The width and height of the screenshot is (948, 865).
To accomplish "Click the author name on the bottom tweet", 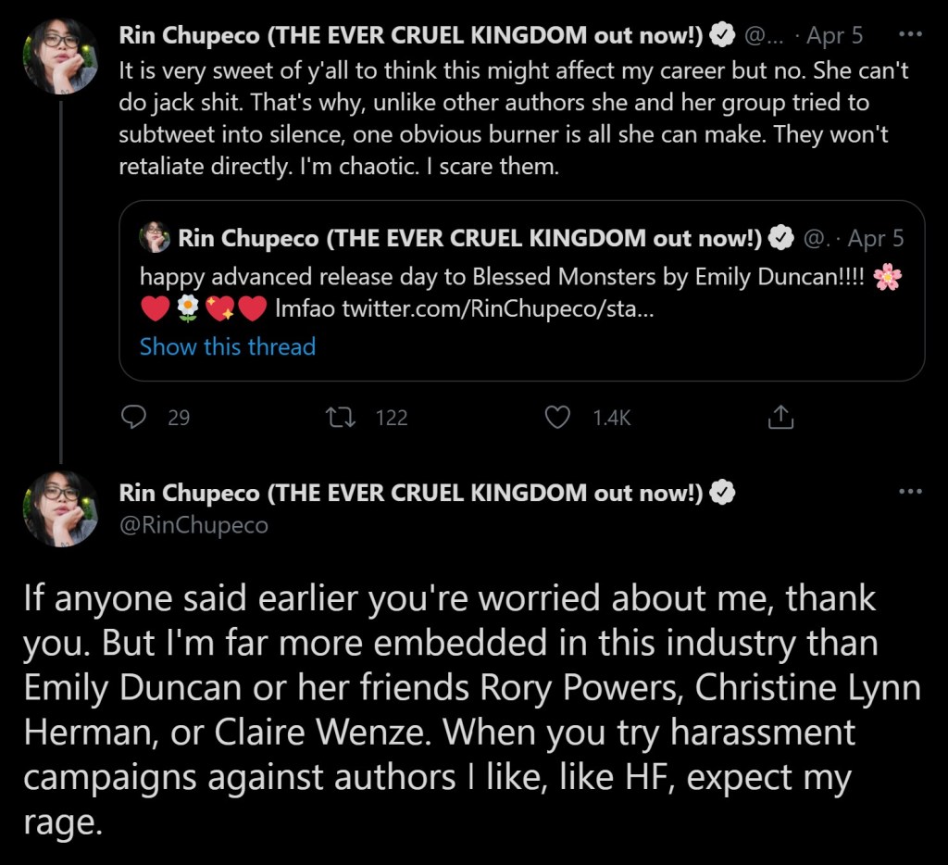I will (x=412, y=493).
